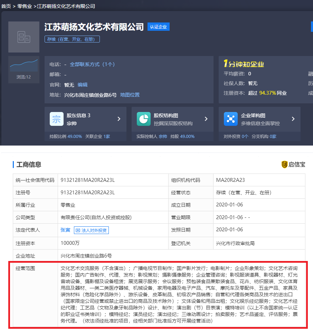313x336 pixels.
Task: Expand the 股权结构图 card arrow
Action: coord(206,119)
